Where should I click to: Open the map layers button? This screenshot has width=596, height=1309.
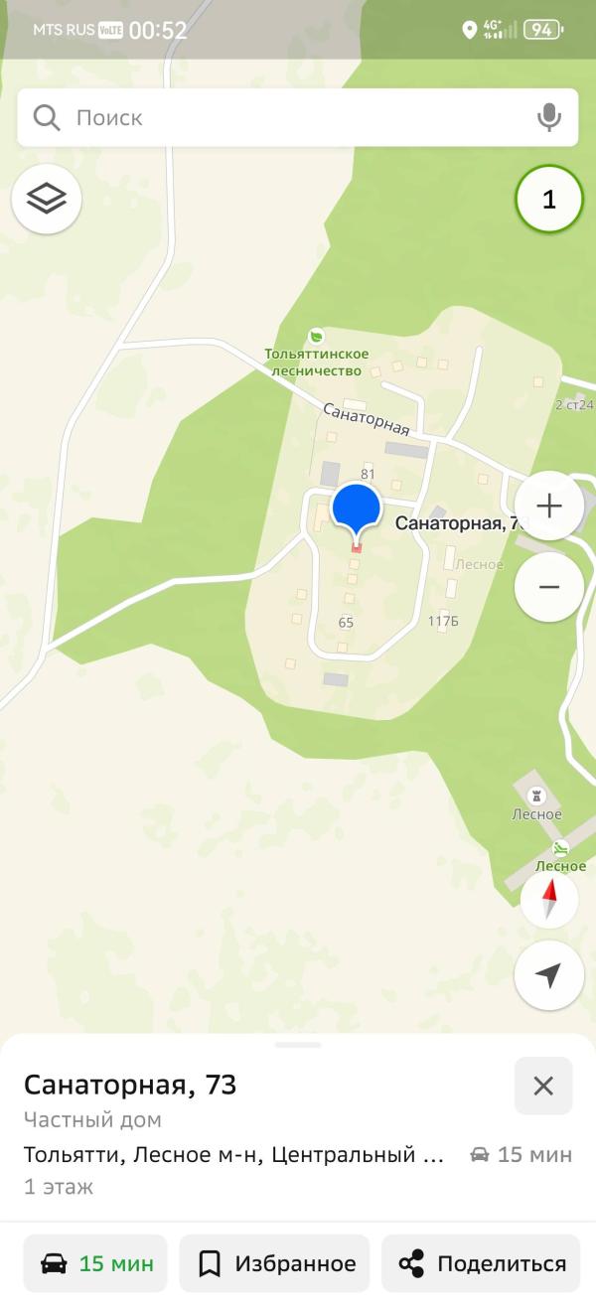[x=47, y=199]
